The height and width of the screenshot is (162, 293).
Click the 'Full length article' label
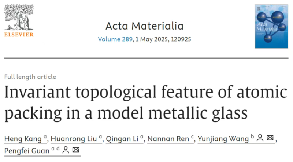coord(30,77)
